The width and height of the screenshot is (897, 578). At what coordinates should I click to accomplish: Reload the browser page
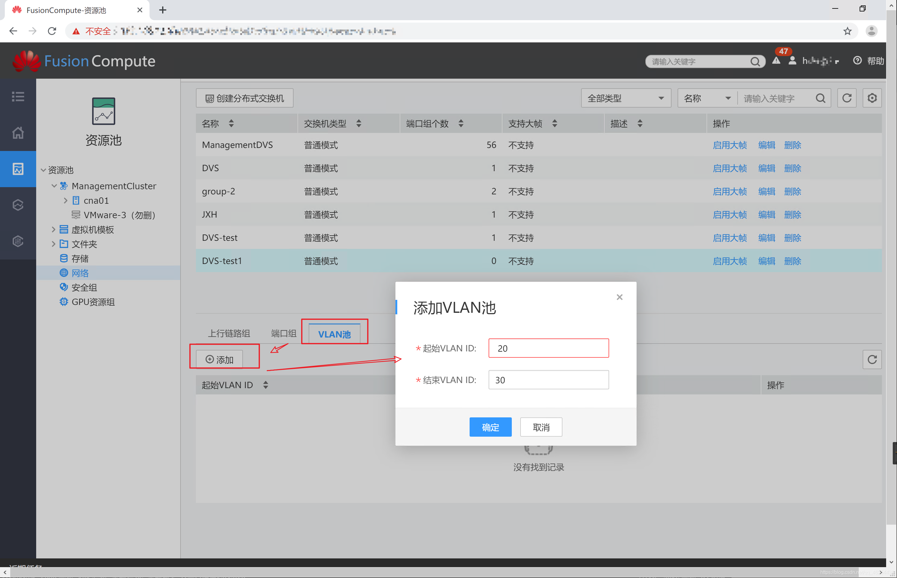click(x=52, y=31)
